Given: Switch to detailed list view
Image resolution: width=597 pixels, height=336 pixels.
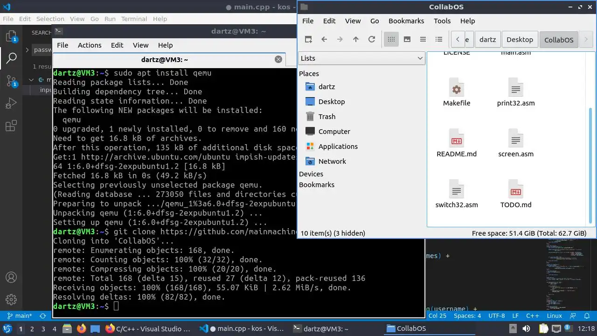Looking at the screenshot, I should pos(439,39).
